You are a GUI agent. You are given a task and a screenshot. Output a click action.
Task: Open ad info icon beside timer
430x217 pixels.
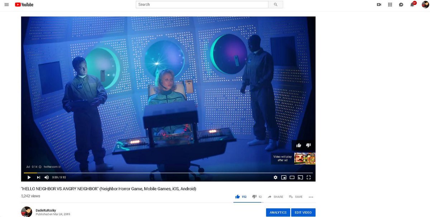point(40,167)
